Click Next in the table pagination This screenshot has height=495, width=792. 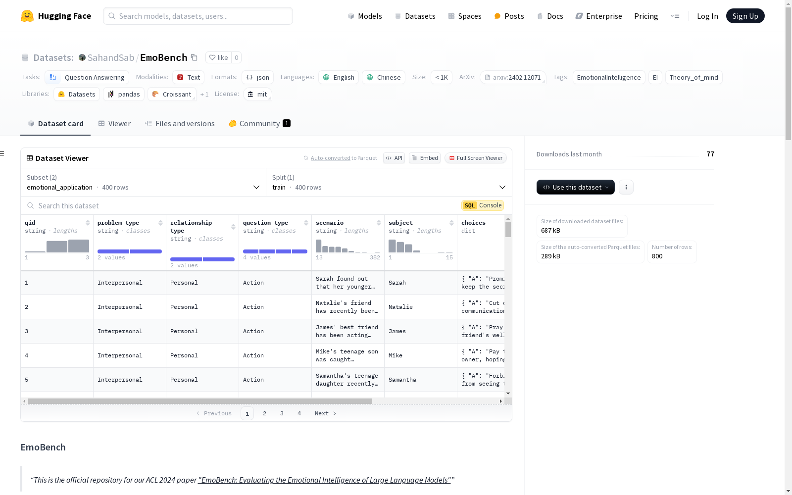[326, 413]
